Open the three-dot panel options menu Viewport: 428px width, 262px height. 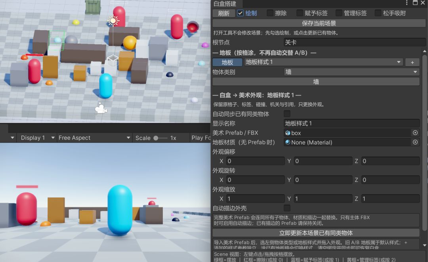click(407, 3)
